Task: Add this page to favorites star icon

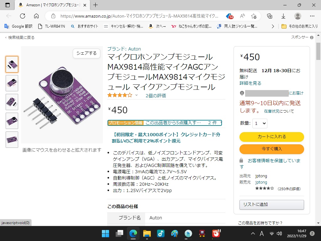Action: pyautogui.click(x=254, y=16)
